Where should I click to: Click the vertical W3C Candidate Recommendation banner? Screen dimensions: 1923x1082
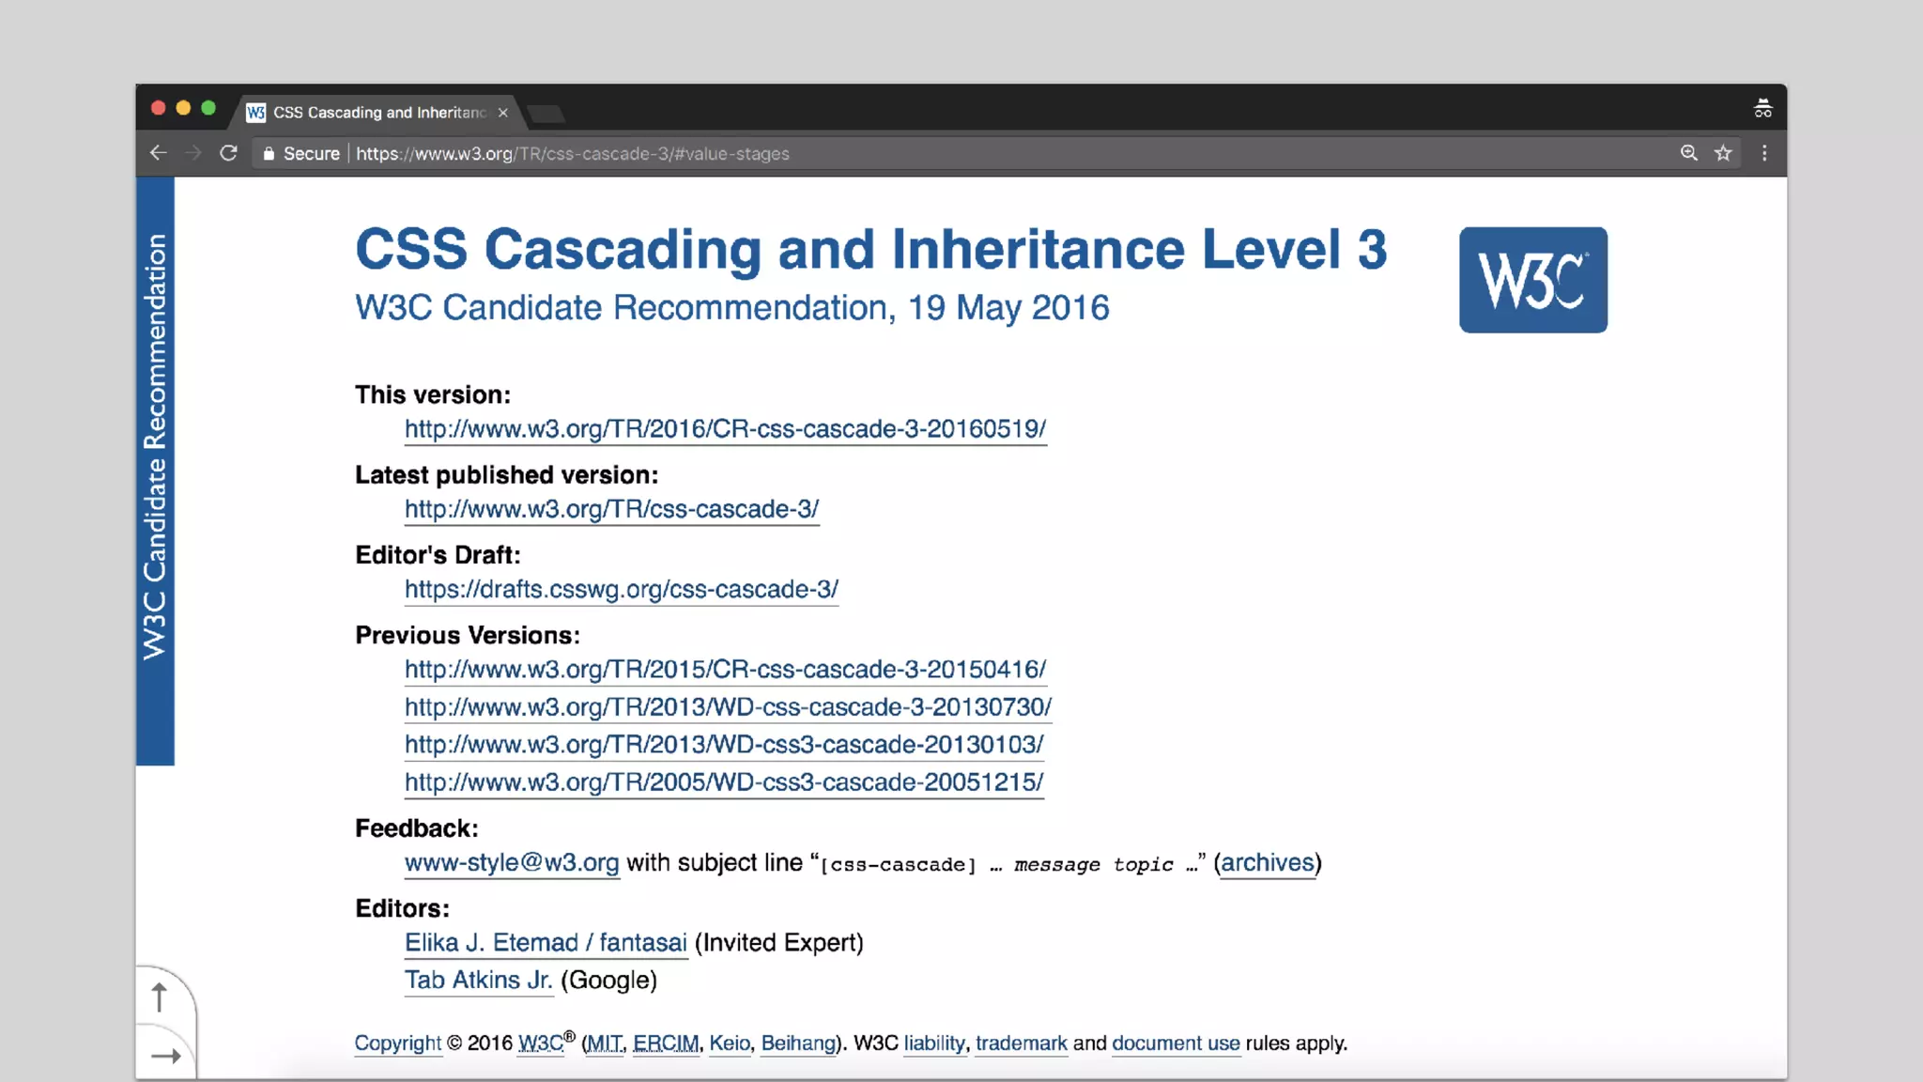tap(155, 470)
